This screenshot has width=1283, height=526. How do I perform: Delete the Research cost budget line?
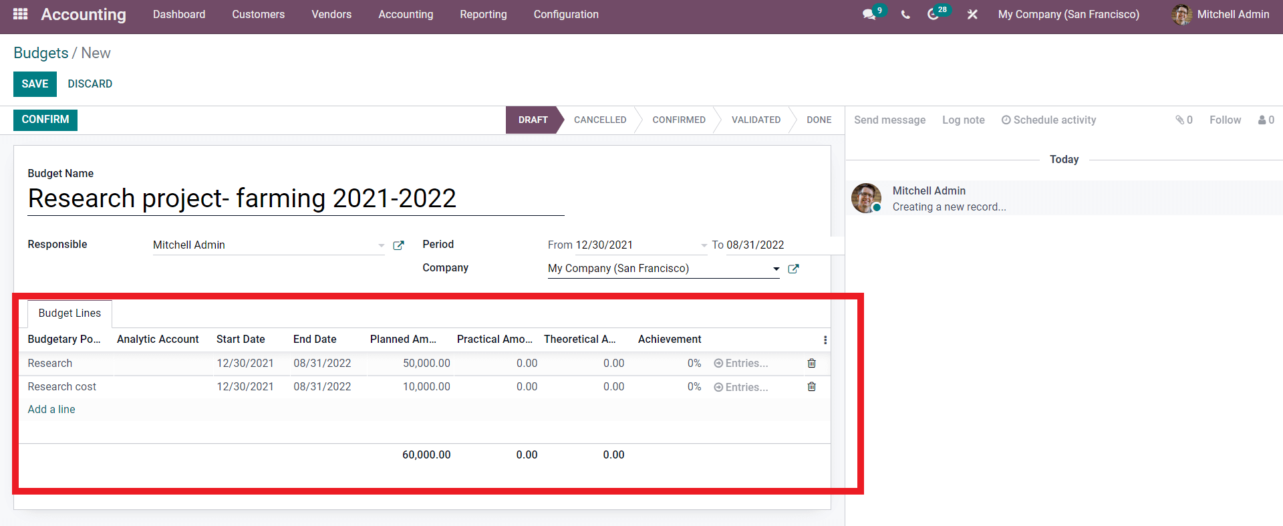[x=811, y=386]
